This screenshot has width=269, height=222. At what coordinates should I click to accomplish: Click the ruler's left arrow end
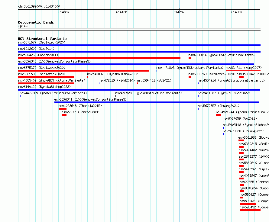19,9
